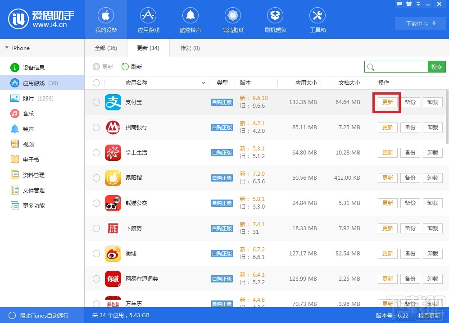This screenshot has height=323, width=449.
Task: Select the 支付宝 row checkbox
Action: (x=96, y=102)
